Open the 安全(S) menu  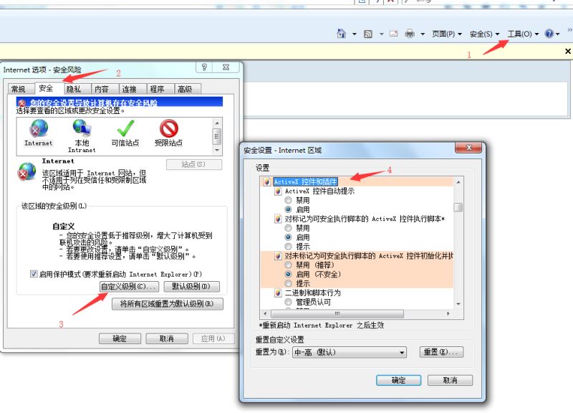tap(484, 34)
